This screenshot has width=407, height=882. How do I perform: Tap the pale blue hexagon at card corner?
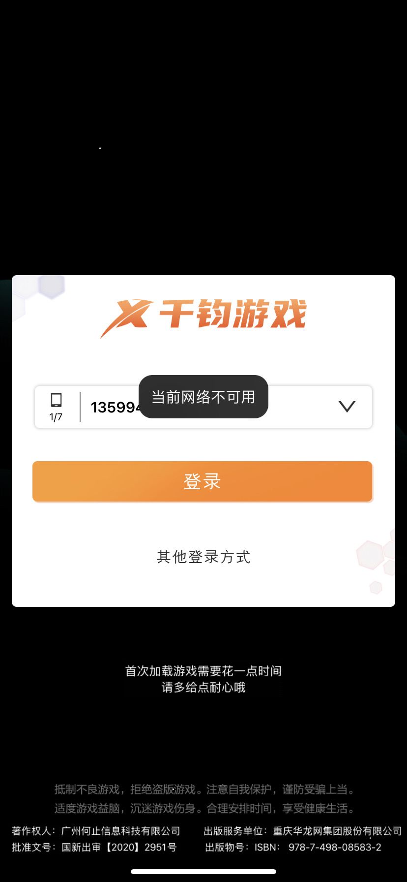[51, 286]
